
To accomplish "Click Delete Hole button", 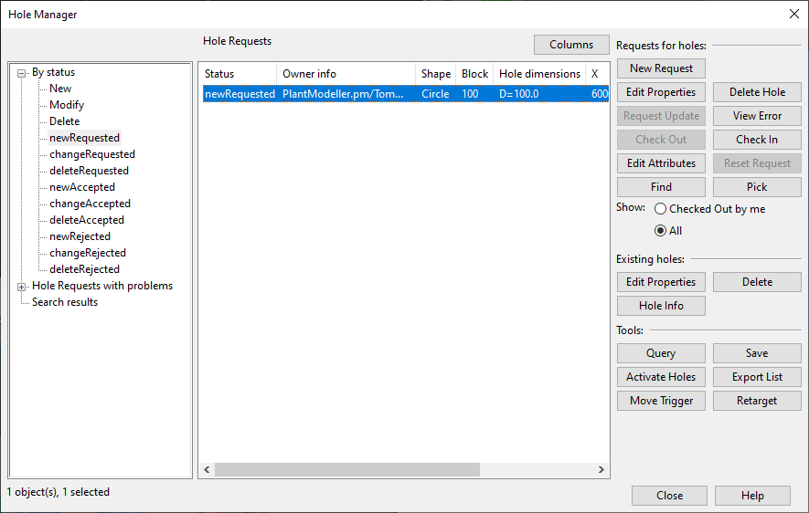I will pos(757,92).
